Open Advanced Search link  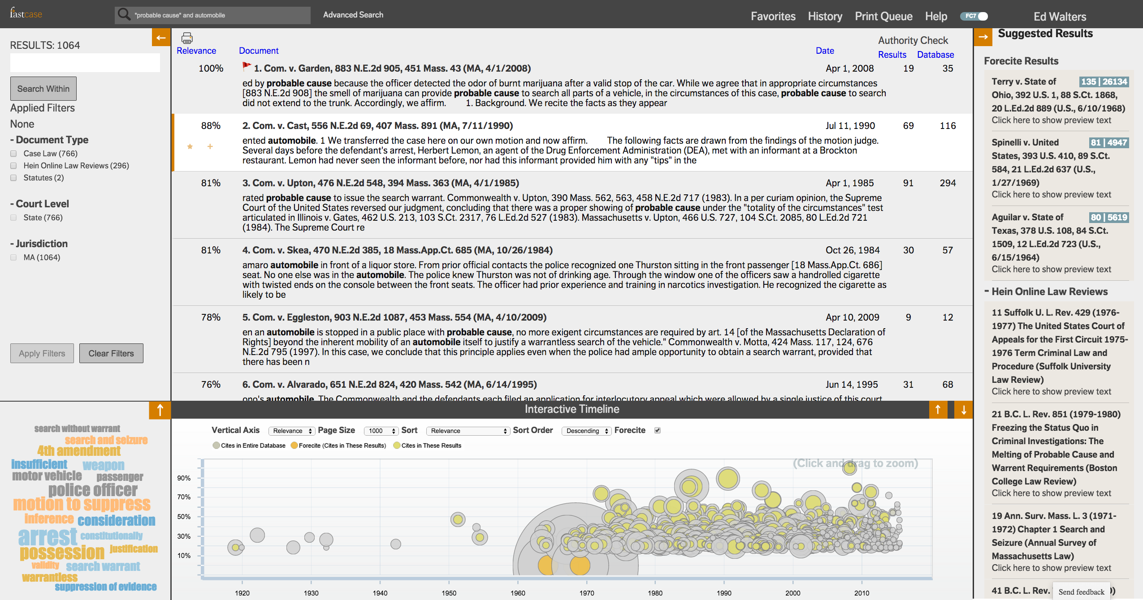[353, 15]
